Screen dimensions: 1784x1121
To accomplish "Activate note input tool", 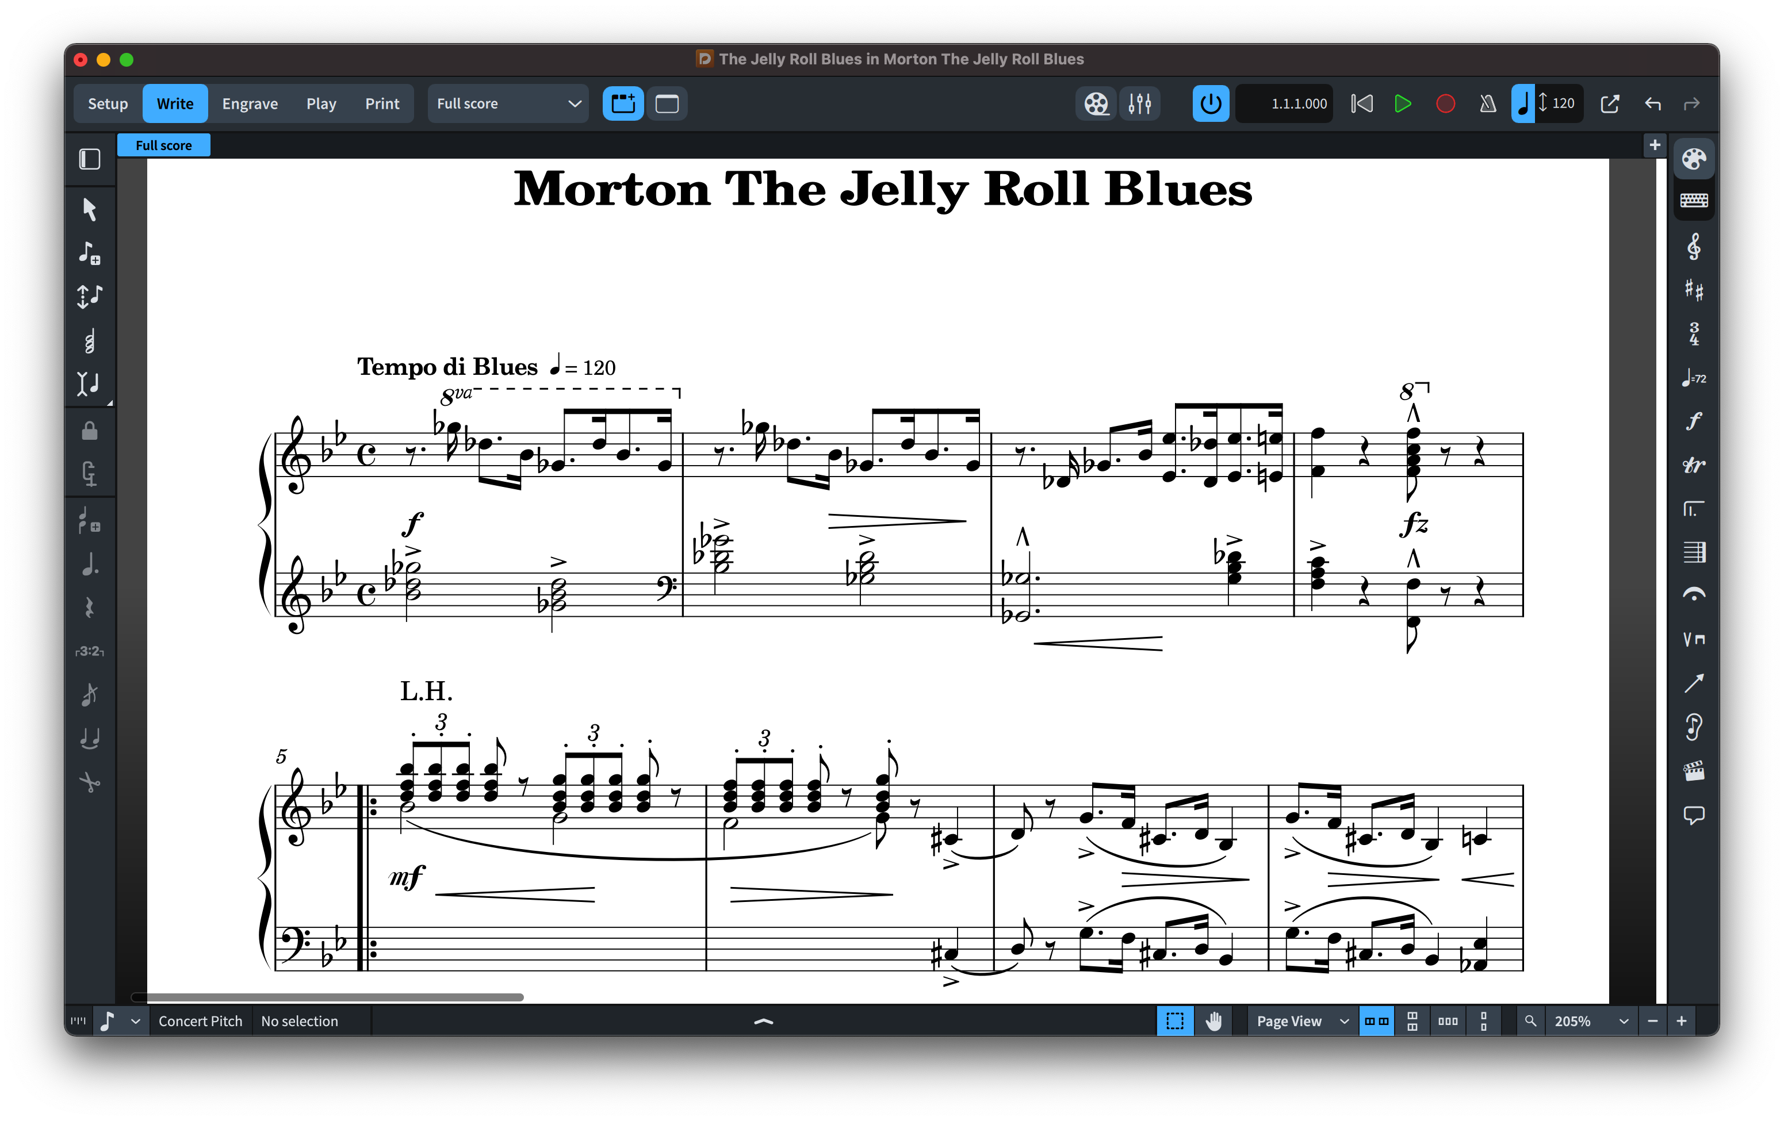I will 90,253.
